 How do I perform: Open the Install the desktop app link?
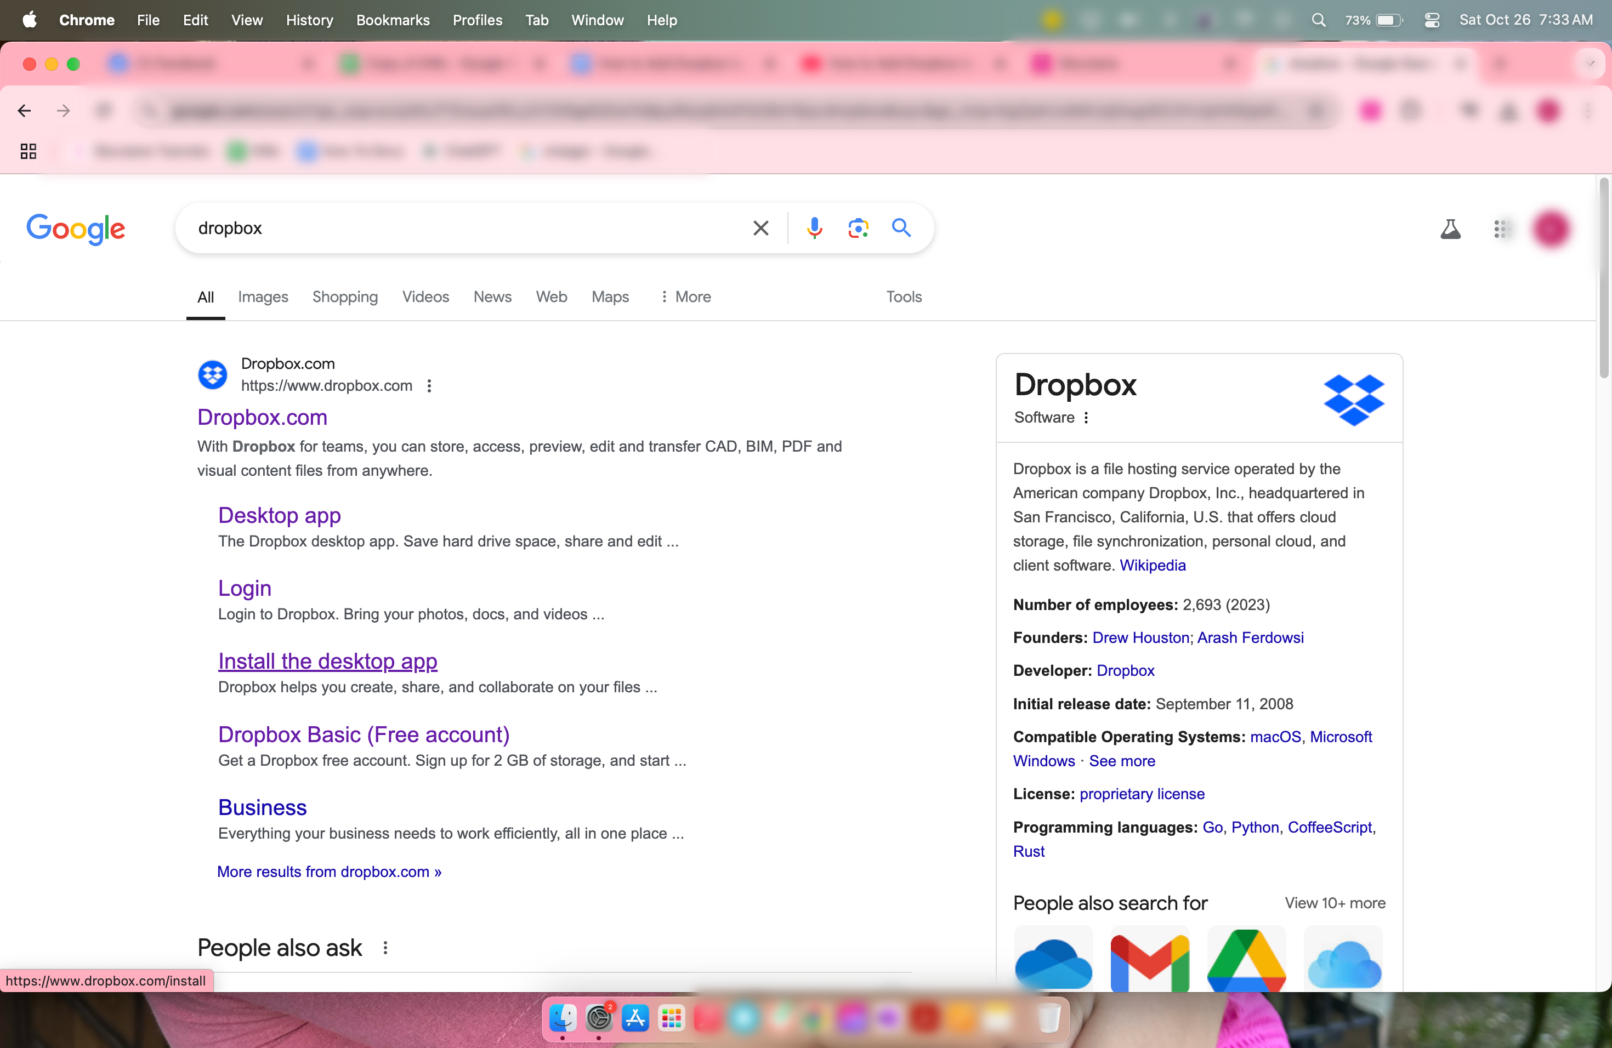pyautogui.click(x=328, y=660)
